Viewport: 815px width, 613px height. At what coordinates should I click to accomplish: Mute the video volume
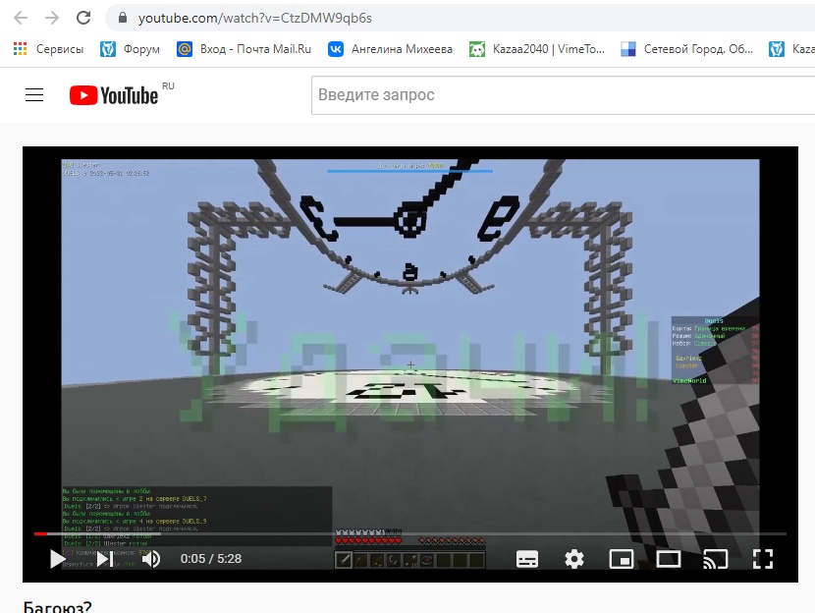151,559
